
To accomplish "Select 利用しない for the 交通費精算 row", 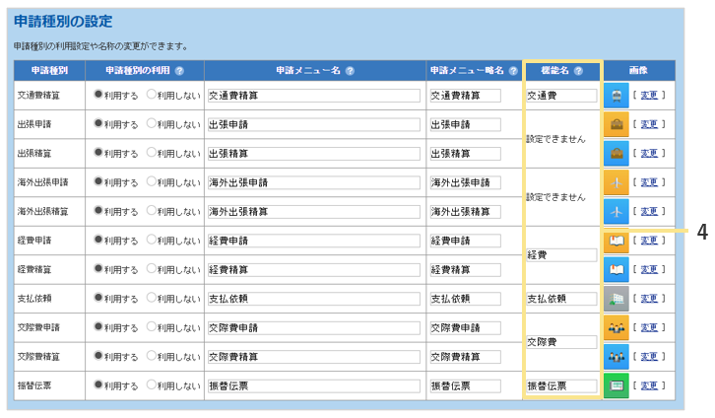I will [152, 96].
